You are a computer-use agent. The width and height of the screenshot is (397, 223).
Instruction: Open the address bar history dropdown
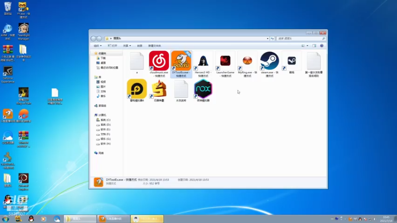267,39
